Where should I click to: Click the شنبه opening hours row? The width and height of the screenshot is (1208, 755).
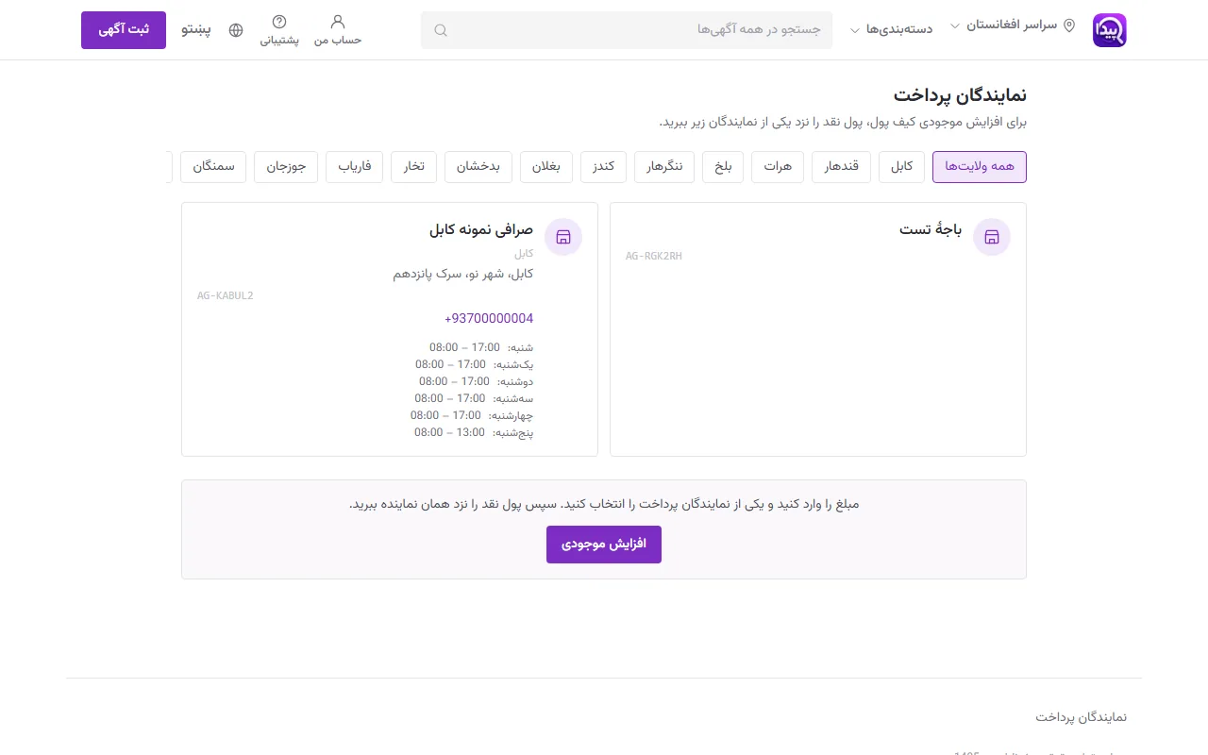click(x=481, y=347)
